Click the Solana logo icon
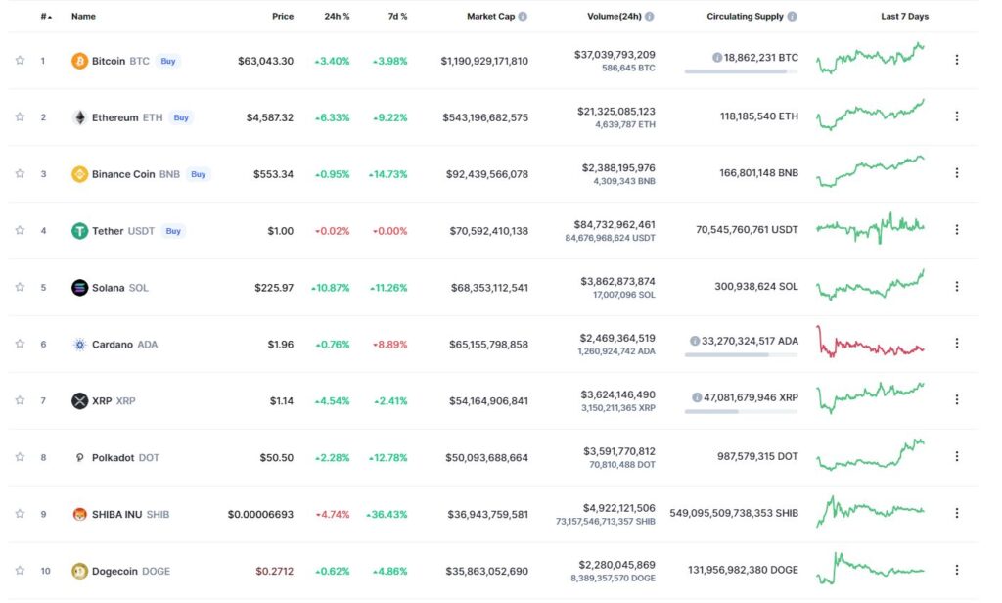This screenshot has width=1002, height=603. coord(79,288)
